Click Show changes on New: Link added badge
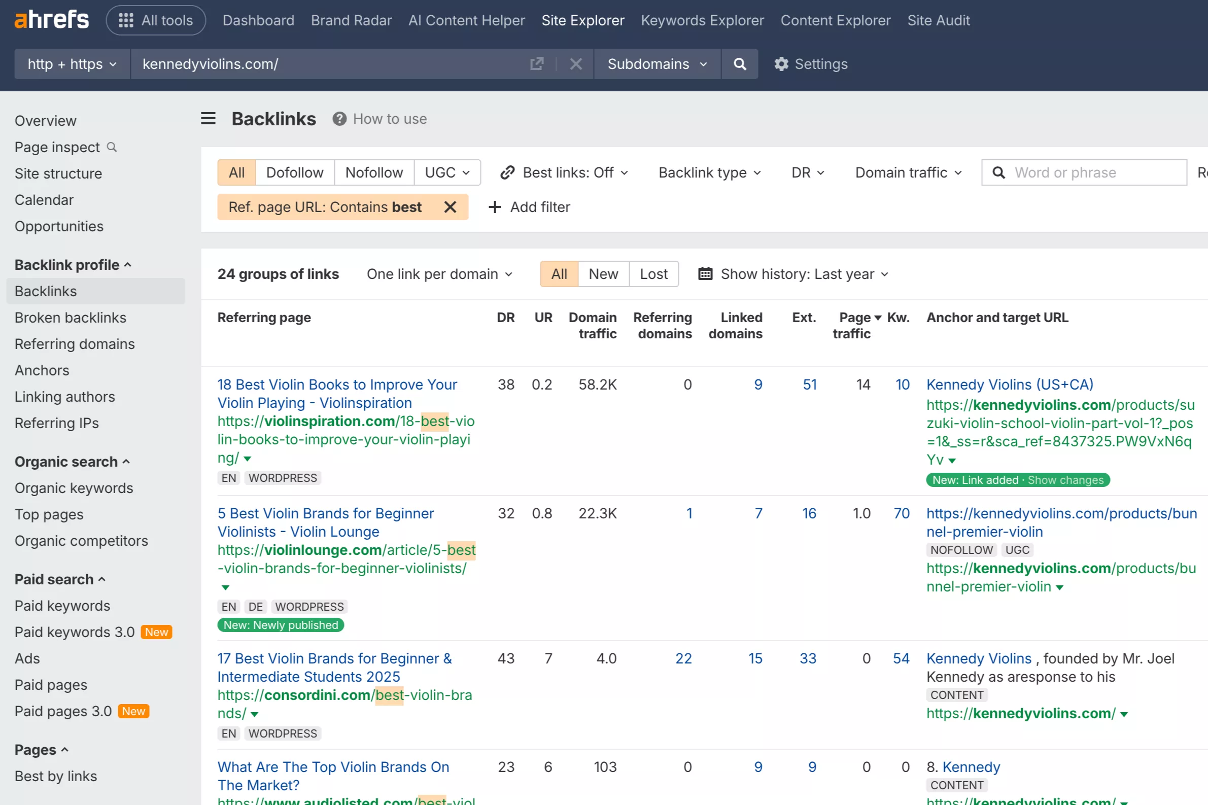Viewport: 1208px width, 805px height. [x=1065, y=480]
